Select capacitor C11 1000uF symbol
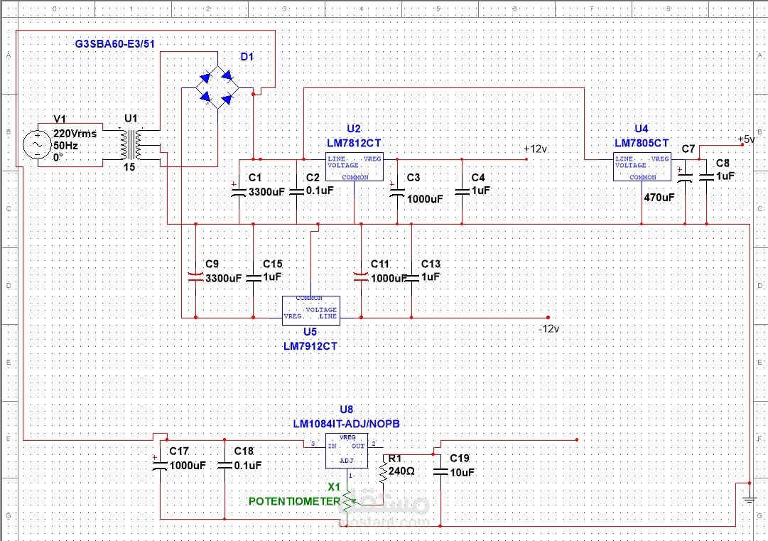 (x=361, y=277)
